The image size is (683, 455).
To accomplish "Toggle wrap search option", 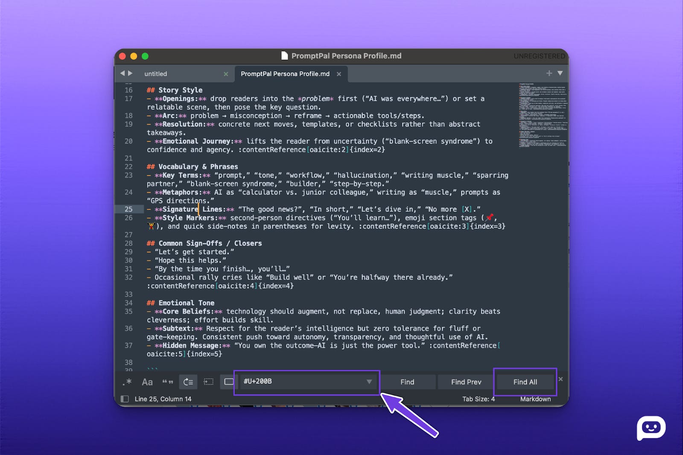I will tap(188, 382).
